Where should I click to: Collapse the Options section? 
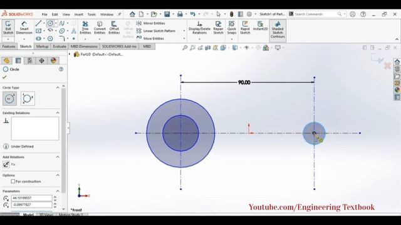[x=58, y=175]
